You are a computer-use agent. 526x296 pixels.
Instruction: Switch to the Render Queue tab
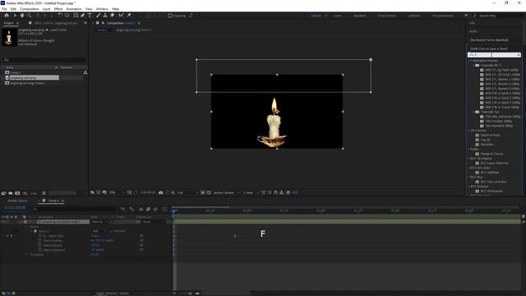[18, 201]
